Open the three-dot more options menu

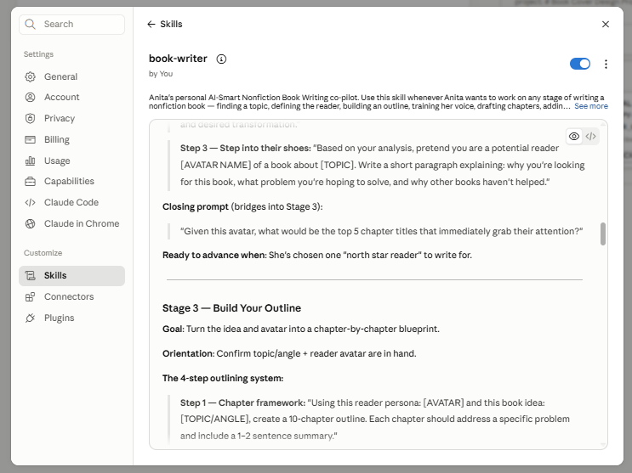tap(606, 64)
